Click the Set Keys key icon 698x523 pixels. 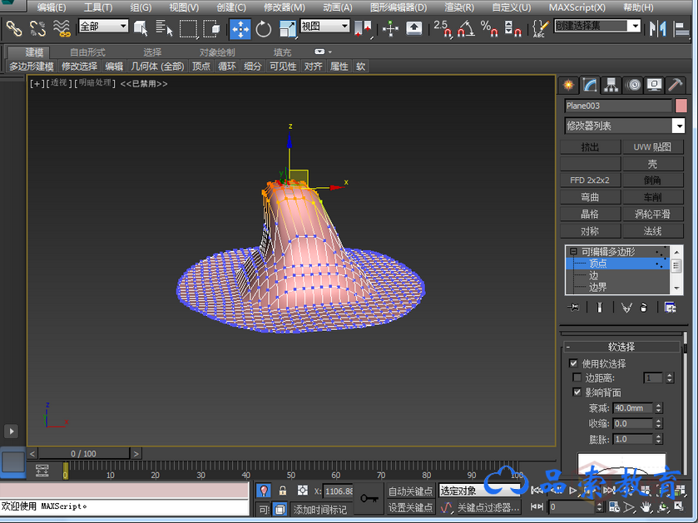[x=369, y=499]
